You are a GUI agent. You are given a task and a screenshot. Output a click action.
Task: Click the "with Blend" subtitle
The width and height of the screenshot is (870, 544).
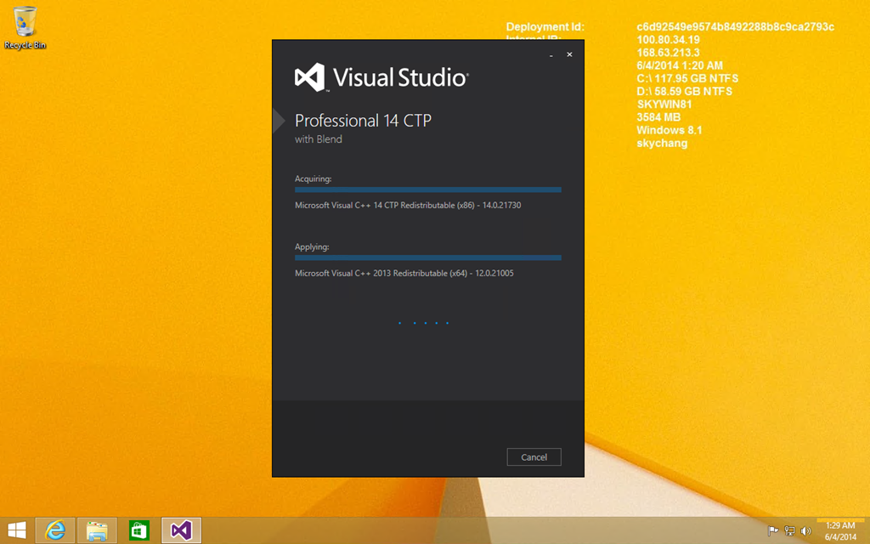(x=319, y=139)
